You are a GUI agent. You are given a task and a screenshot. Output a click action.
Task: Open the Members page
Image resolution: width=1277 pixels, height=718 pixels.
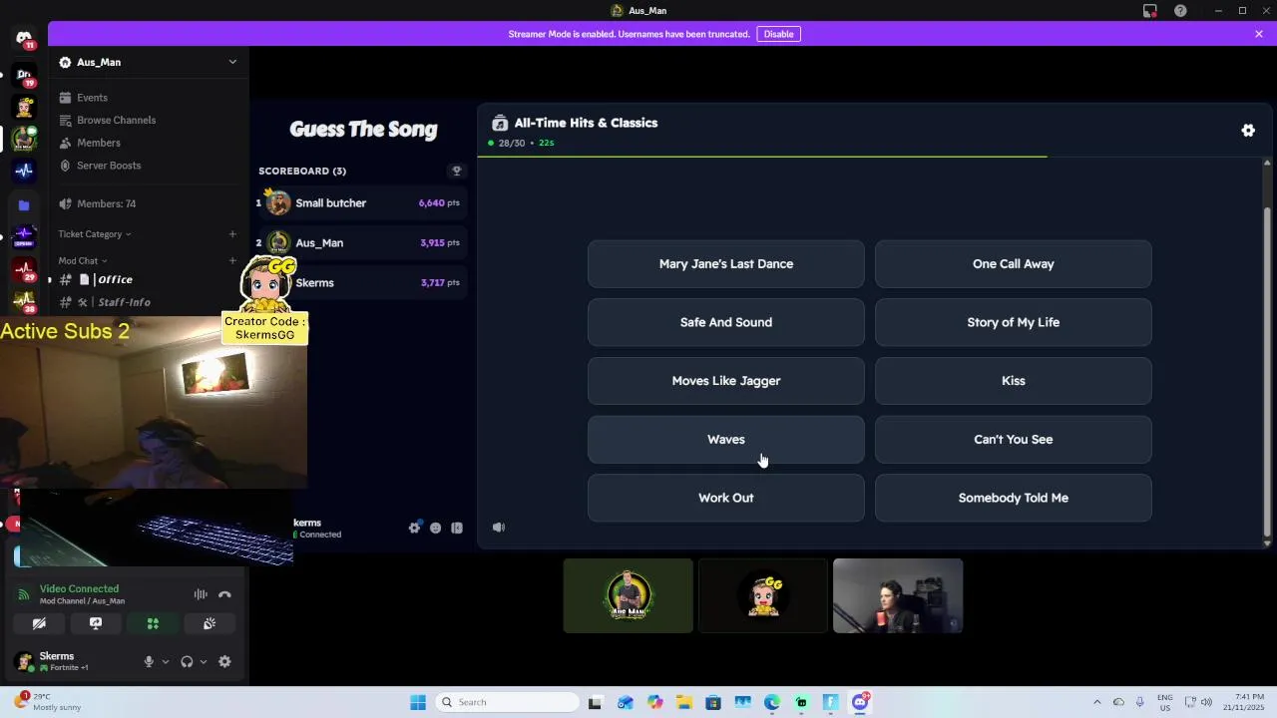[x=98, y=143]
